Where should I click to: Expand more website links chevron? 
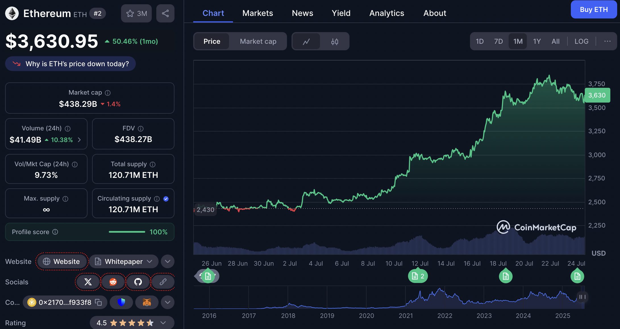click(168, 261)
